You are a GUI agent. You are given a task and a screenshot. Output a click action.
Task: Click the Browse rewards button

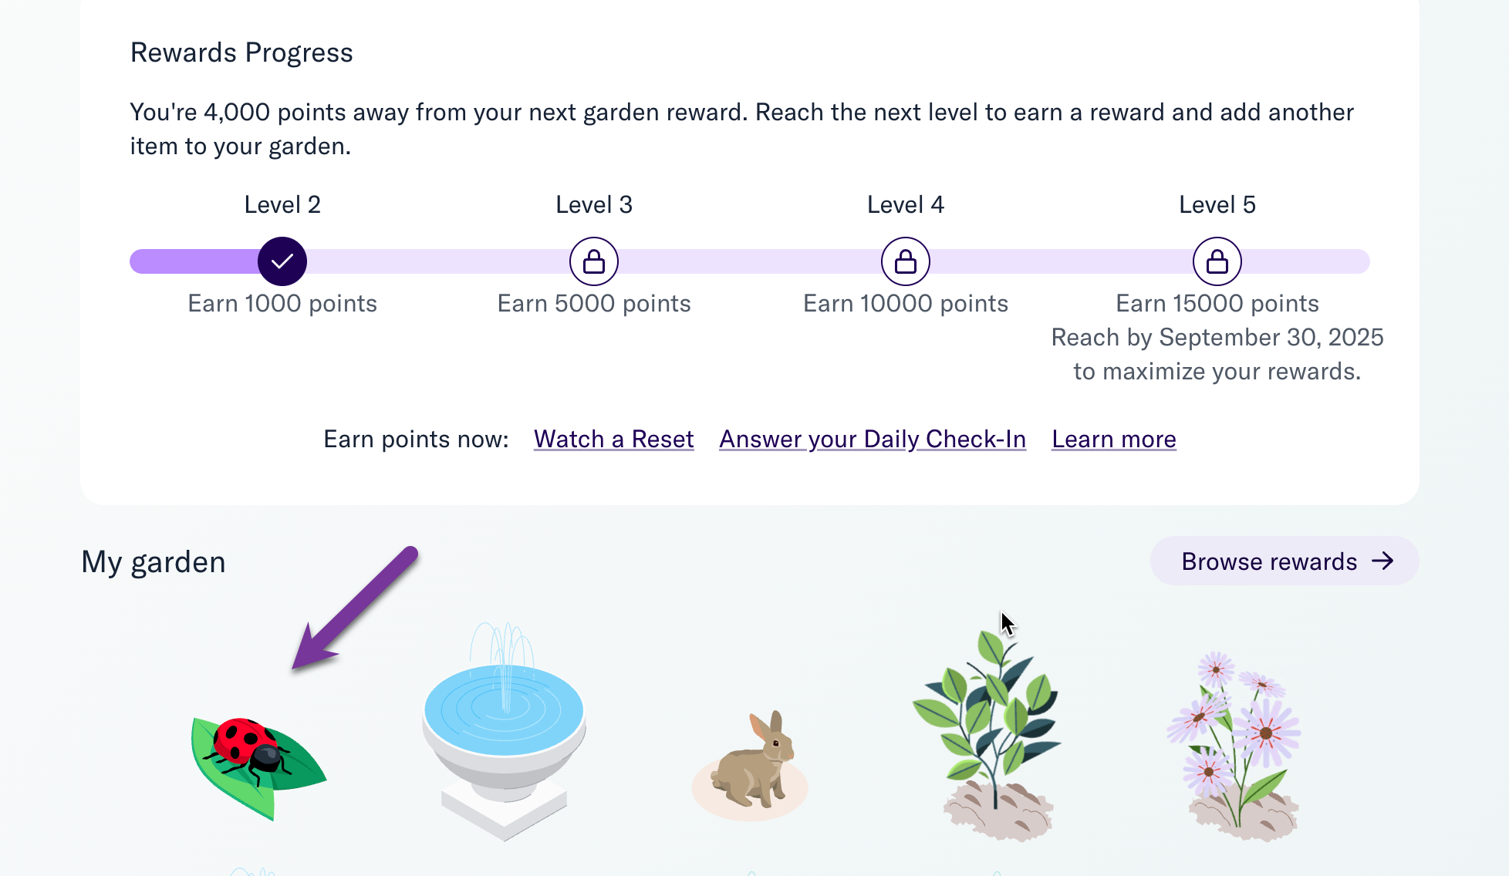[x=1285, y=561]
